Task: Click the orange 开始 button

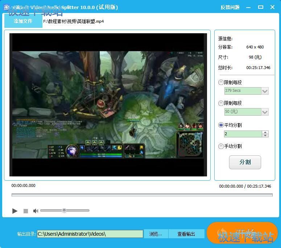Action: click(242, 233)
